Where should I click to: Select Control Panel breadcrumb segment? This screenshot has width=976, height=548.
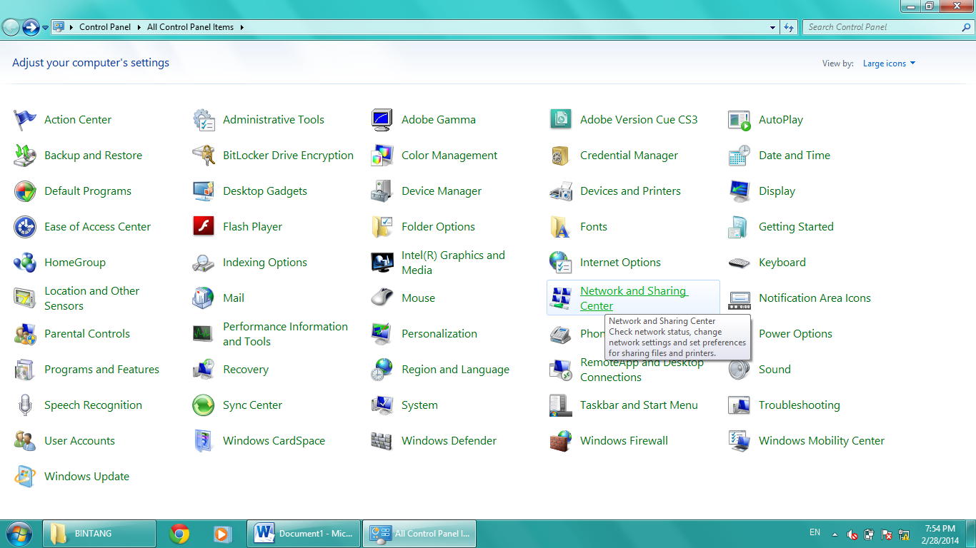pos(105,27)
